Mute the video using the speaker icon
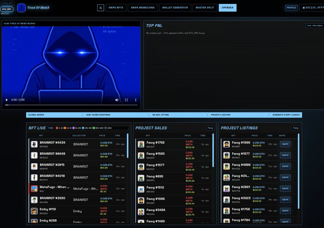 [x=117, y=100]
